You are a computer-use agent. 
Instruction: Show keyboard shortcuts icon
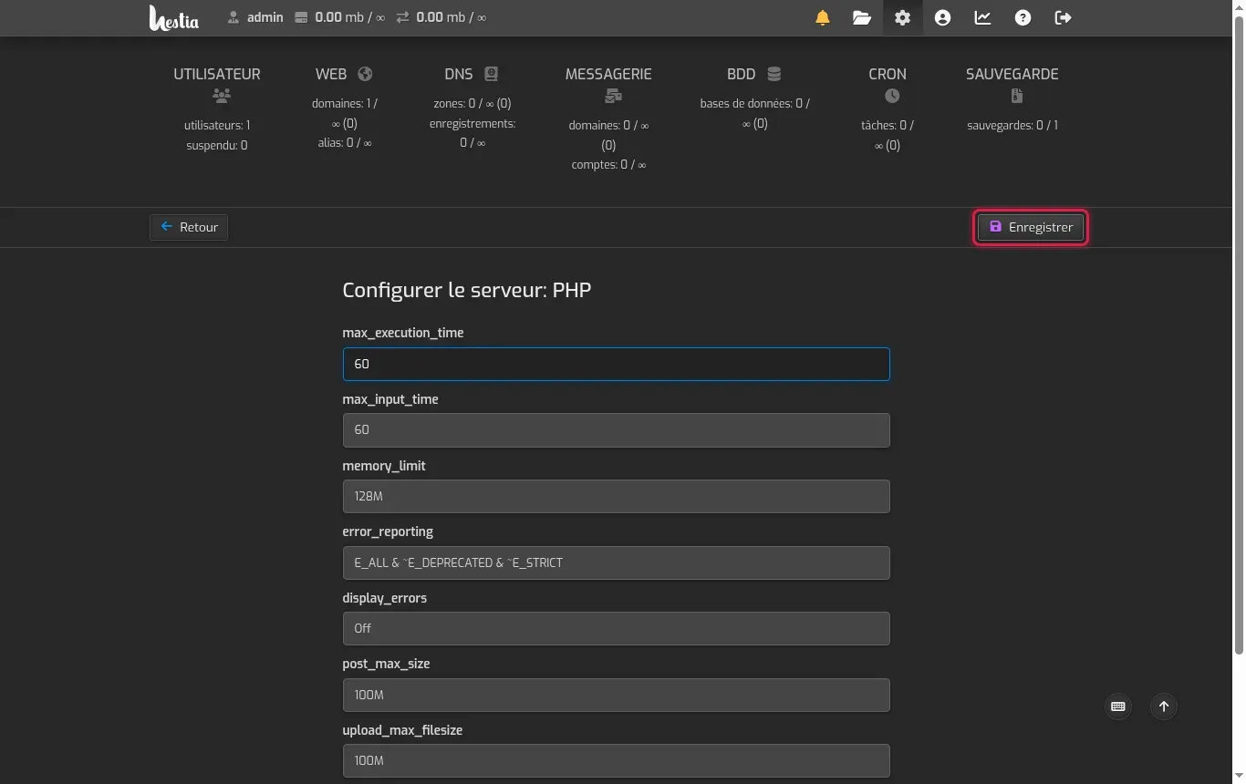pos(1118,707)
